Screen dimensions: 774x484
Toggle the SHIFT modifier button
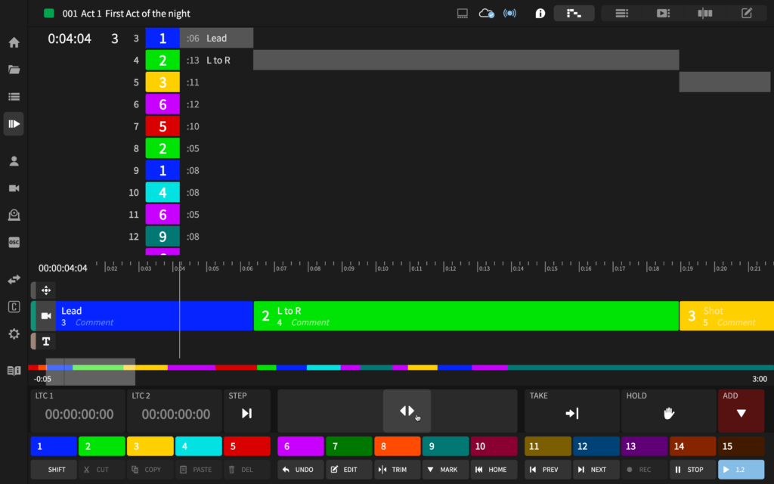54,470
